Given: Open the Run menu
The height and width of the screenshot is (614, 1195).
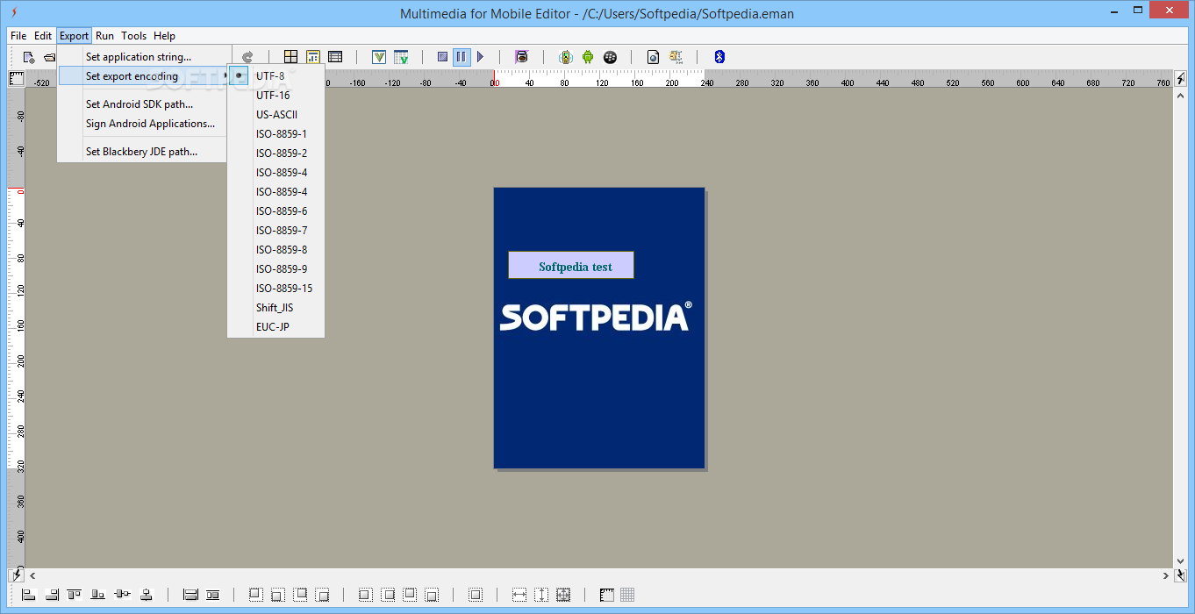Looking at the screenshot, I should pyautogui.click(x=104, y=36).
